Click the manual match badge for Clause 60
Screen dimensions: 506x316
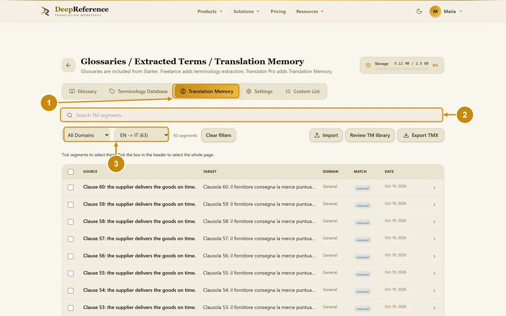[363, 188]
